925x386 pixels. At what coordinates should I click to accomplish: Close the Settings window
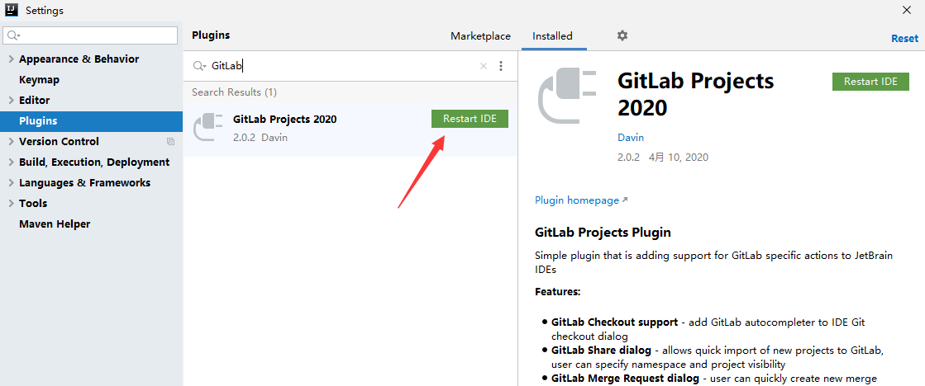907,10
